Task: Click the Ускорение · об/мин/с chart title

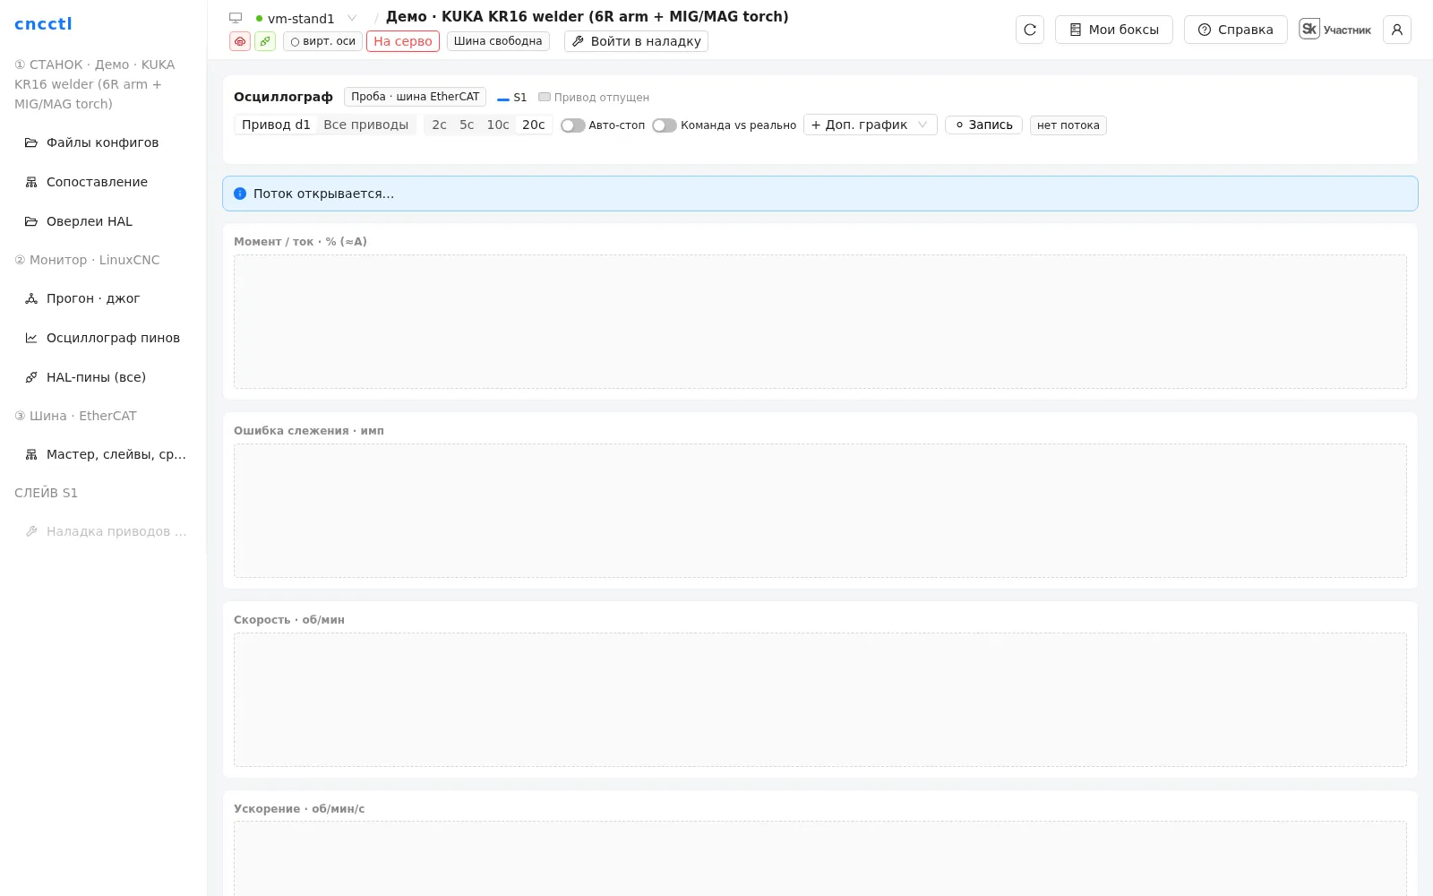Action: tap(299, 809)
